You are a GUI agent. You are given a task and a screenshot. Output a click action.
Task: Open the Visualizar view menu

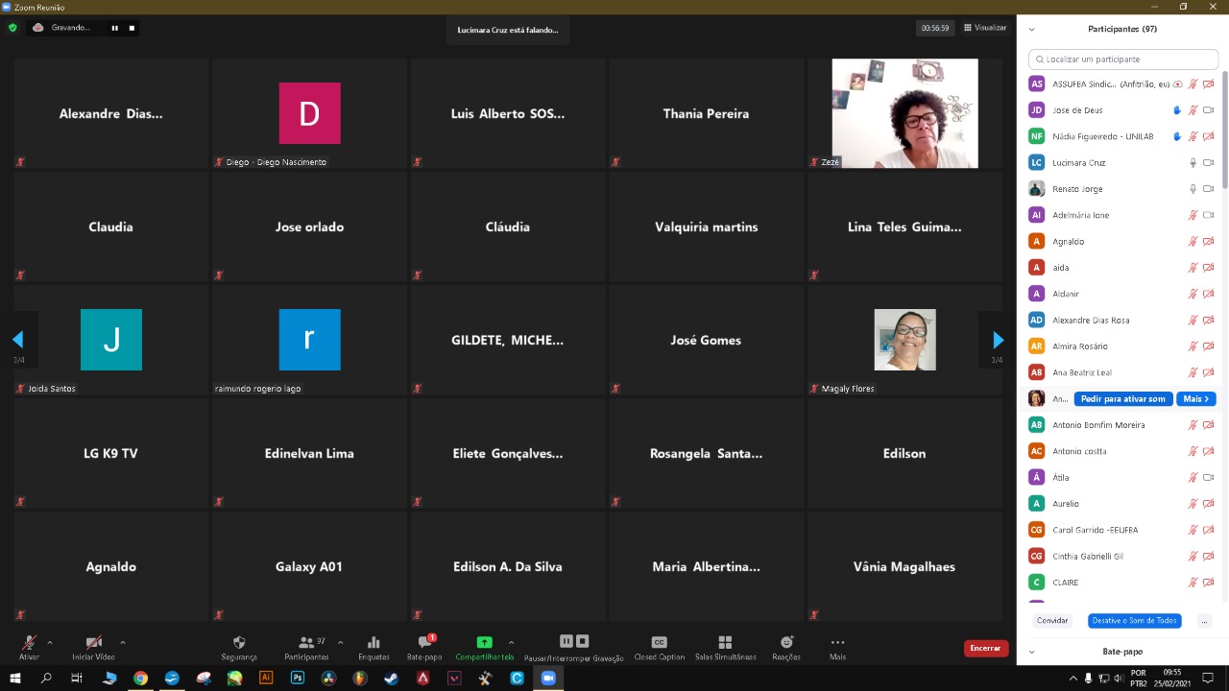986,28
